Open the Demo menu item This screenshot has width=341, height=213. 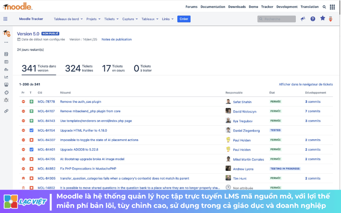(253, 7)
